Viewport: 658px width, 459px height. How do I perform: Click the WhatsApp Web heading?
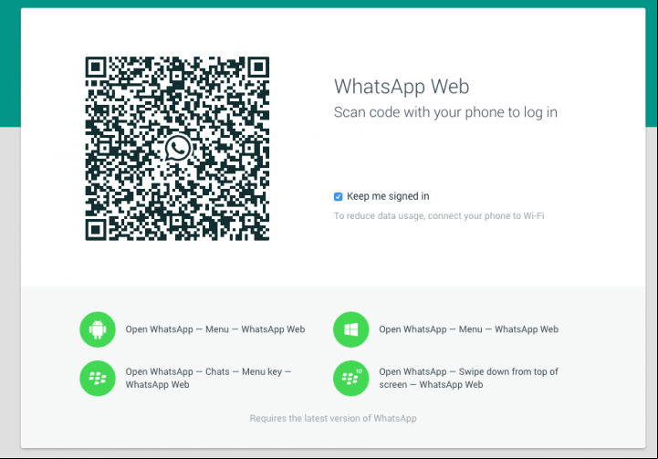pyautogui.click(x=402, y=87)
